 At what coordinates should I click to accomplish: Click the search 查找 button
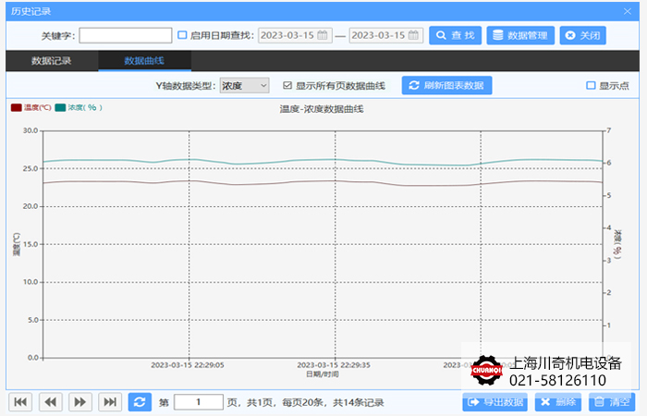(x=456, y=35)
